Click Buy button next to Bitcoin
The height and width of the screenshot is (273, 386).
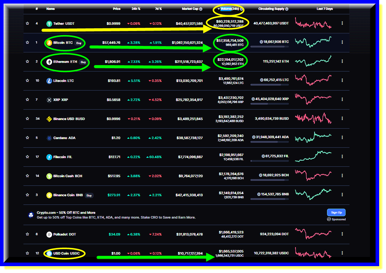pos(79,43)
